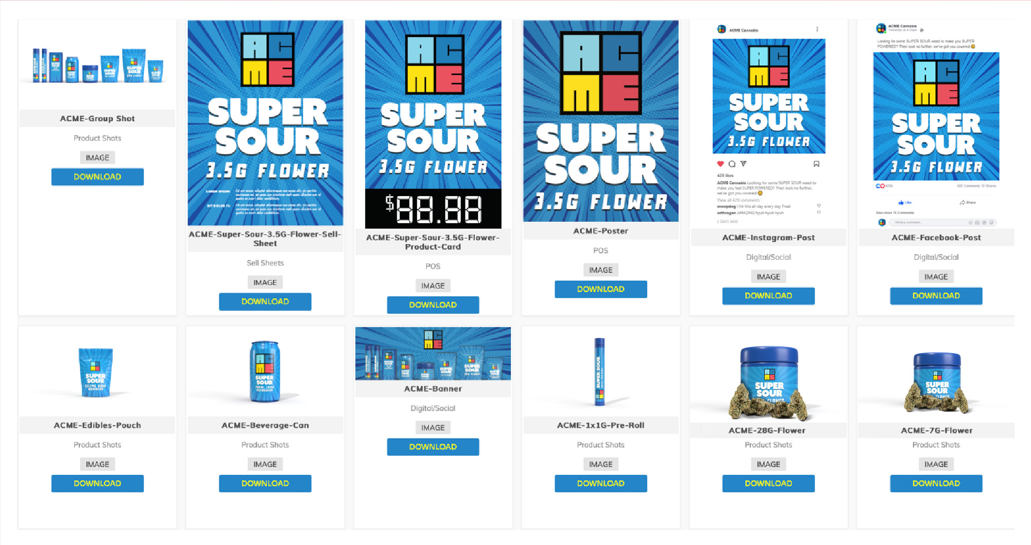This screenshot has width=1031, height=545.
Task: Download the ACME-Banner asset
Action: pos(433,447)
